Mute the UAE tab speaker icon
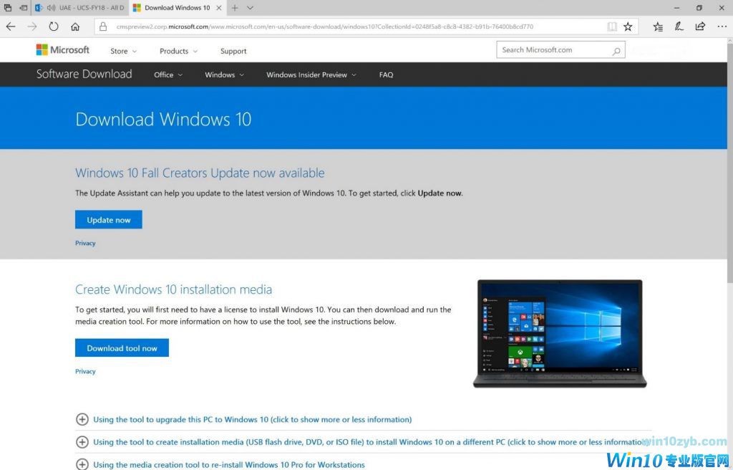Viewport: 733px width, 470px height. [x=51, y=7]
